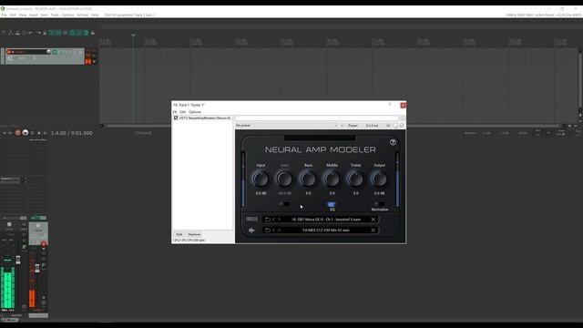The height and width of the screenshot is (328, 583).
Task: Open the Options menu in the REAPER menu bar
Action: [67, 15]
